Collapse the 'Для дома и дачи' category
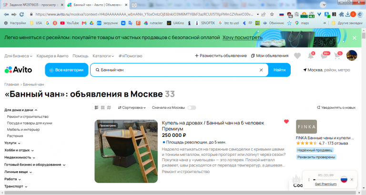 [21, 110]
